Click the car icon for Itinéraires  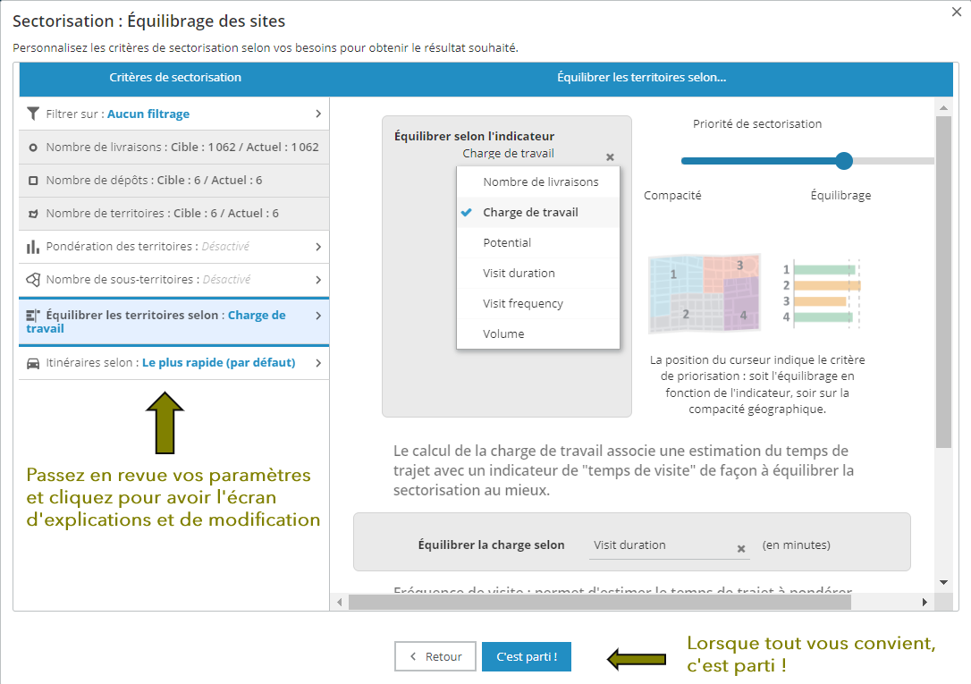pos(33,363)
